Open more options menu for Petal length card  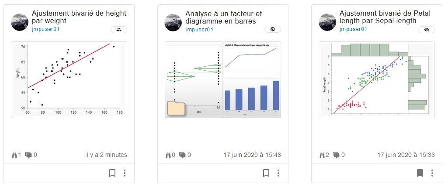click(432, 173)
